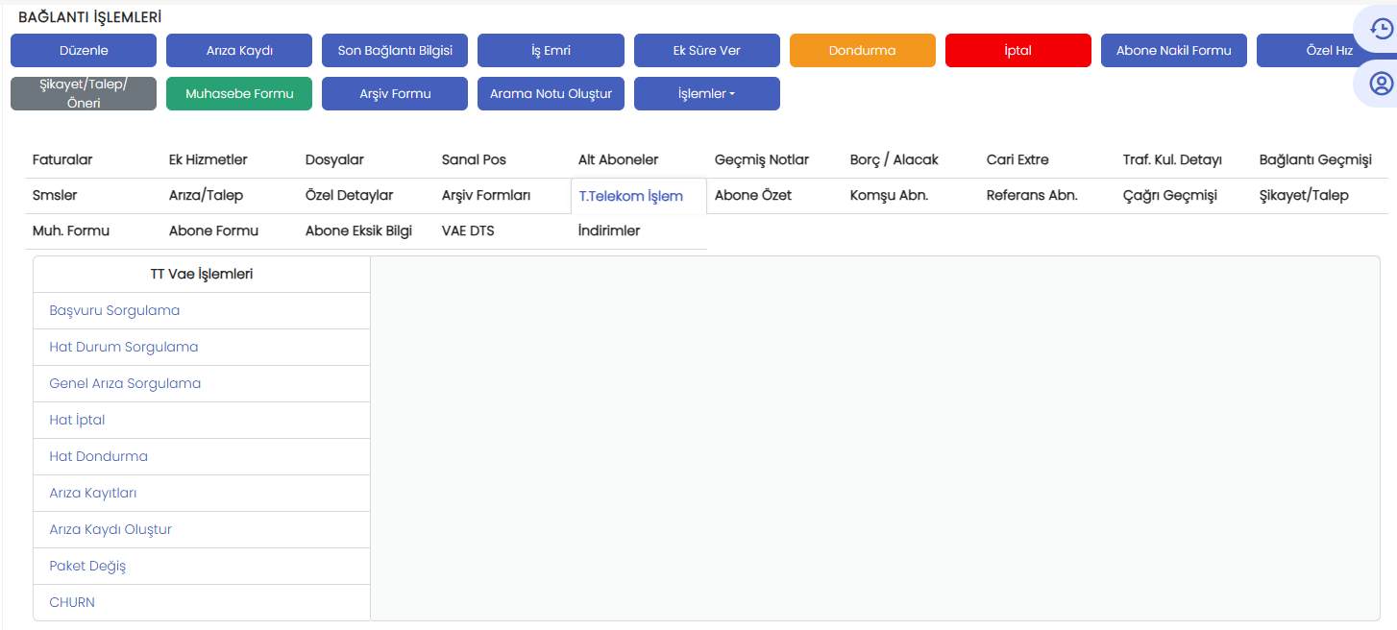Click the Arşiv Formu button
The height and width of the screenshot is (630, 1397).
[x=395, y=94]
